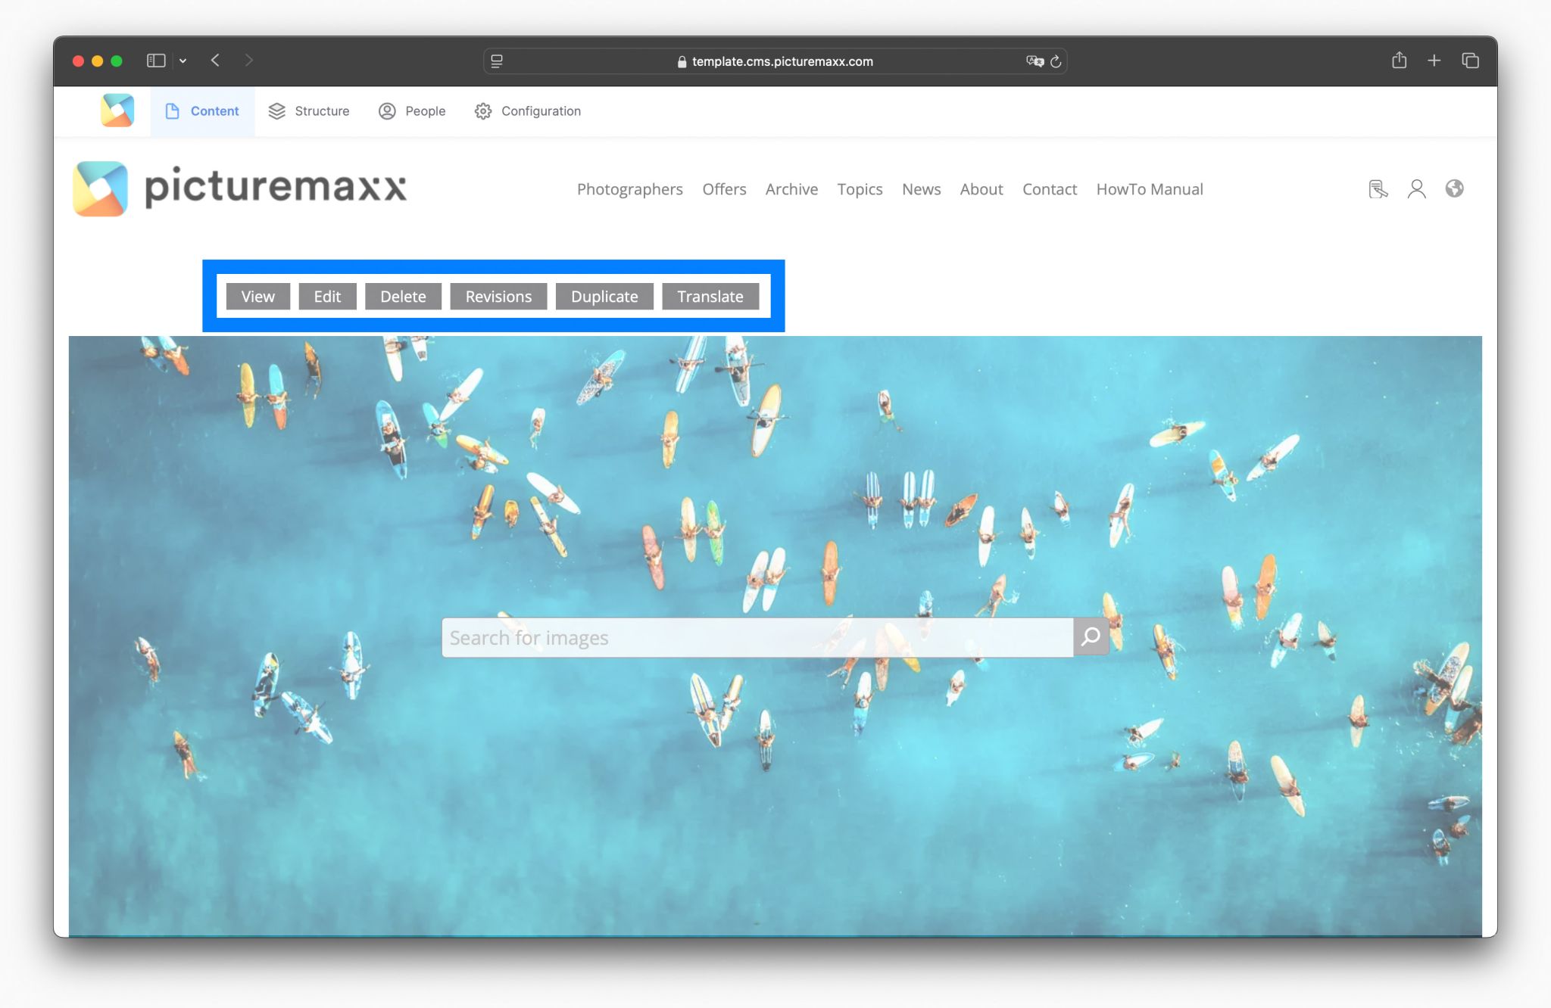Click the magnifier icon on the search bar
The height and width of the screenshot is (1008, 1551).
click(x=1091, y=636)
